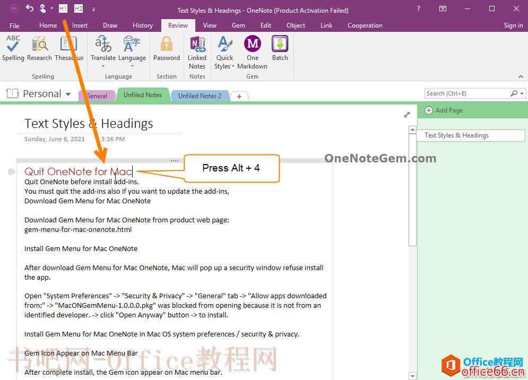
Task: Click the page time 3:36 PM
Action: (x=113, y=139)
